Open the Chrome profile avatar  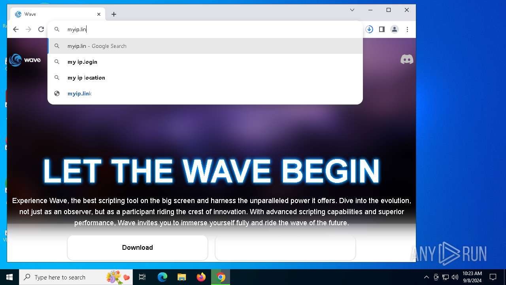click(395, 29)
